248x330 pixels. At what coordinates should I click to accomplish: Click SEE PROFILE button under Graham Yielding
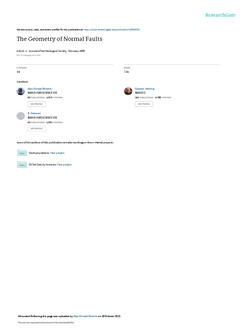click(144, 104)
